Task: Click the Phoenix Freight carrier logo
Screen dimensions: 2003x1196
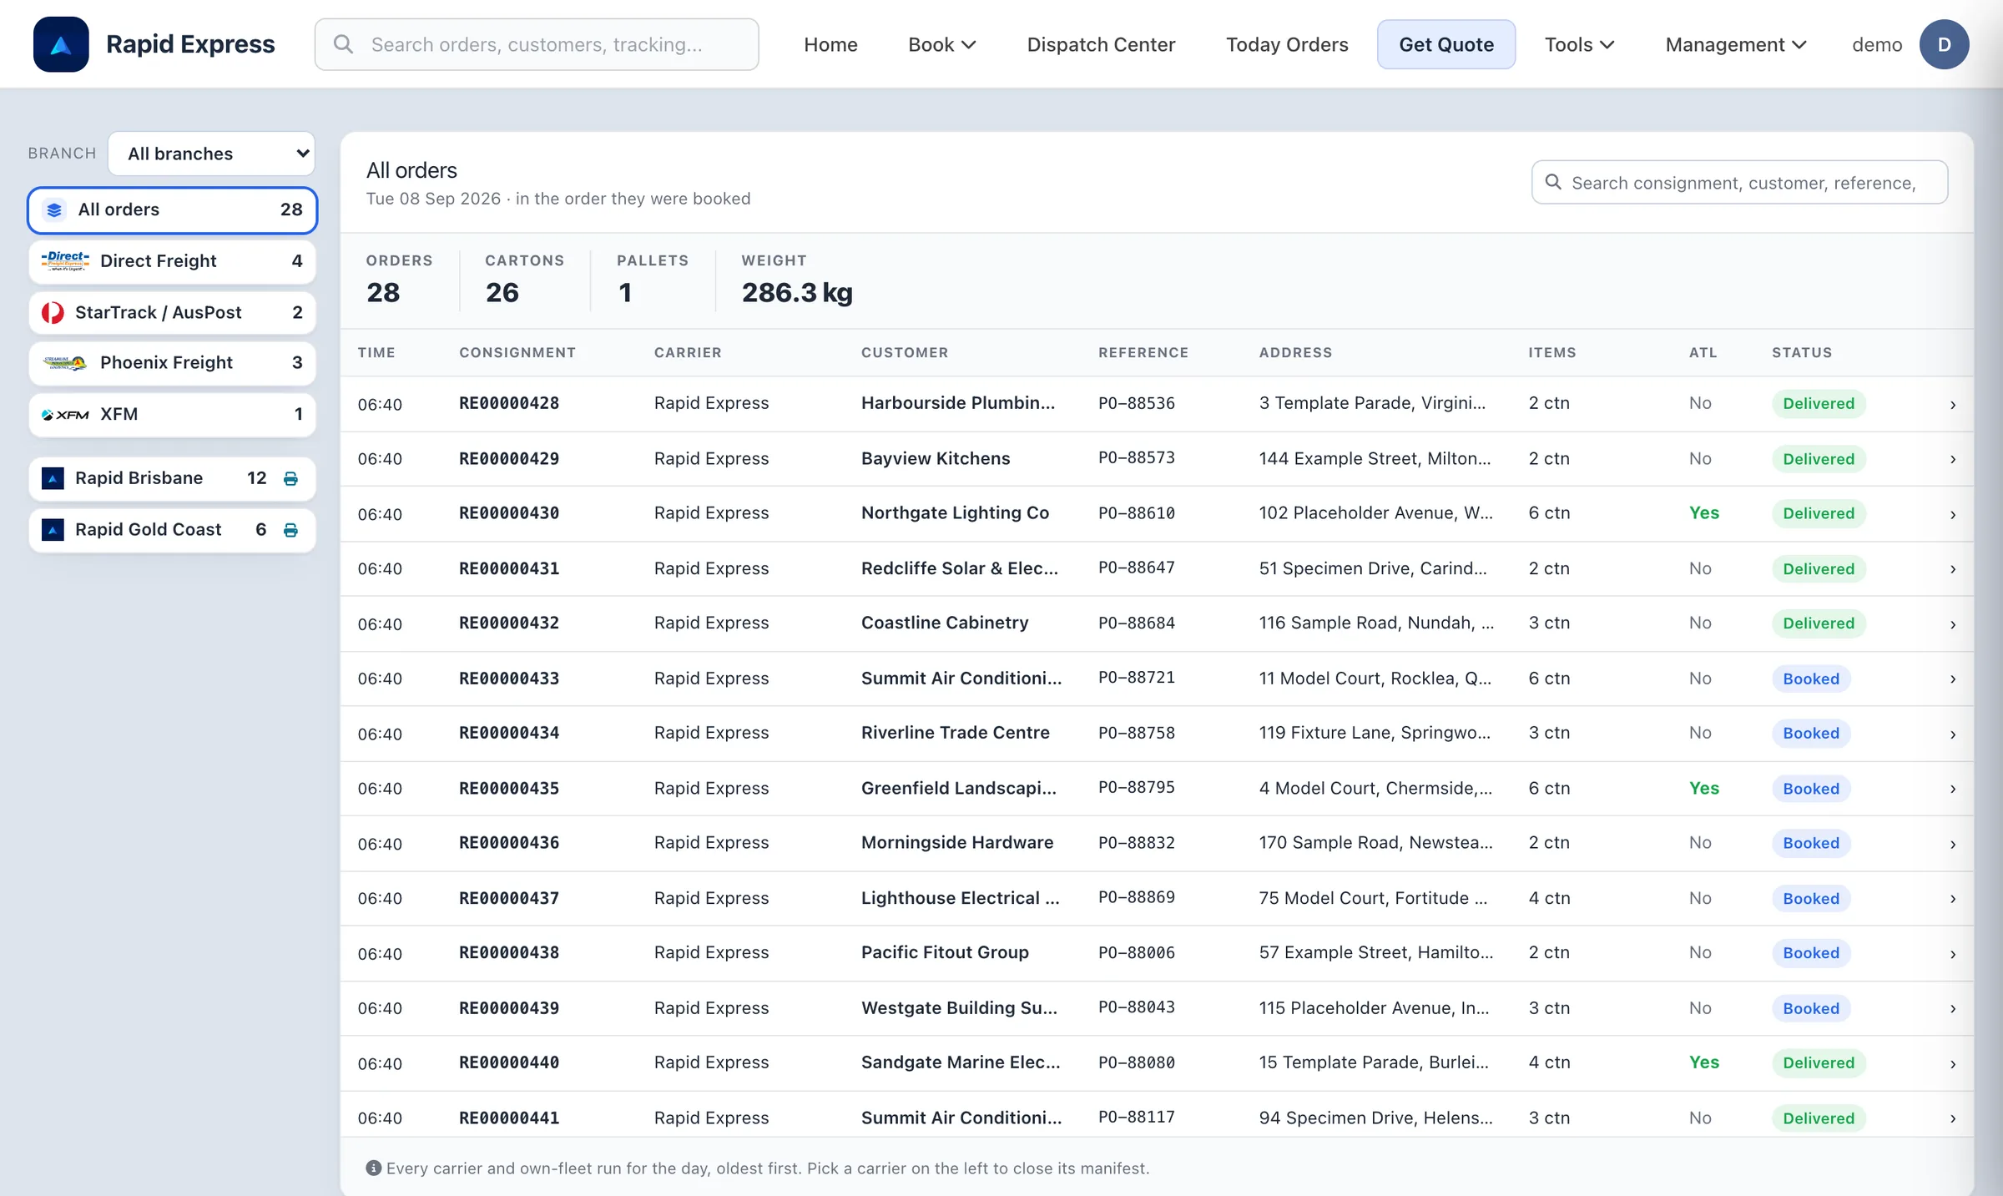Action: point(65,363)
